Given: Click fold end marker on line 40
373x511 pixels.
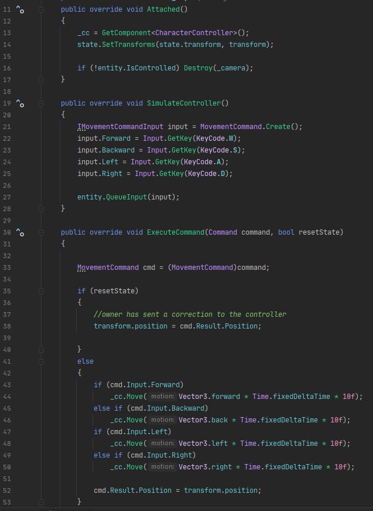Looking at the screenshot, I should [42, 349].
